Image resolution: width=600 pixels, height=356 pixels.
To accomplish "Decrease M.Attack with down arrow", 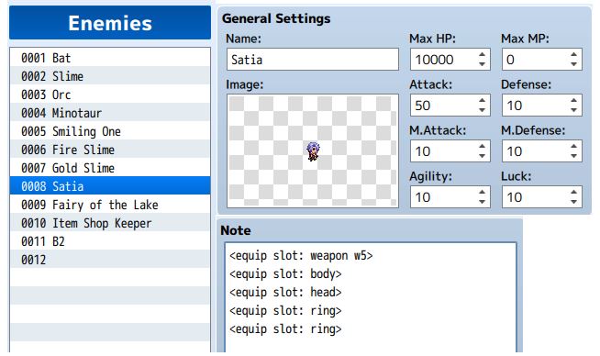I will coord(483,156).
